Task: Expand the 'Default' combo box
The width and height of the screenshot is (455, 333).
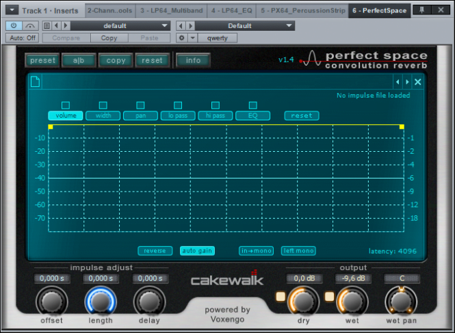Action: pyautogui.click(x=245, y=26)
